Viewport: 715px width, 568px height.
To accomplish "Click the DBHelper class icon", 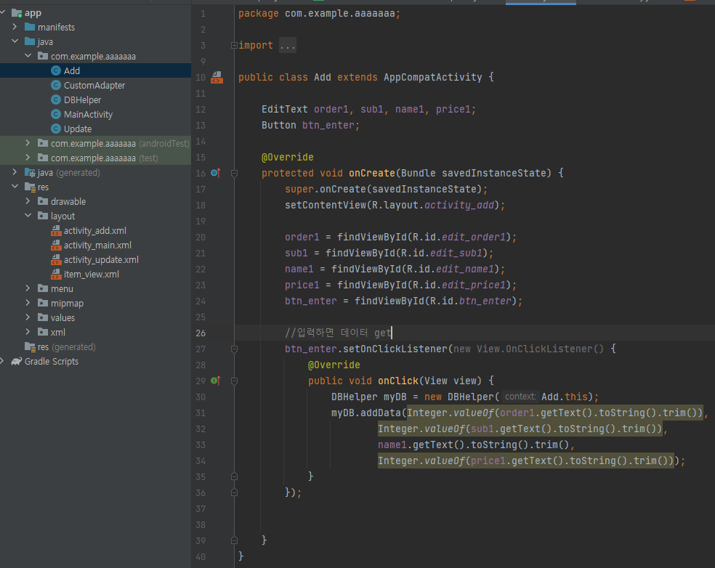I will [56, 100].
